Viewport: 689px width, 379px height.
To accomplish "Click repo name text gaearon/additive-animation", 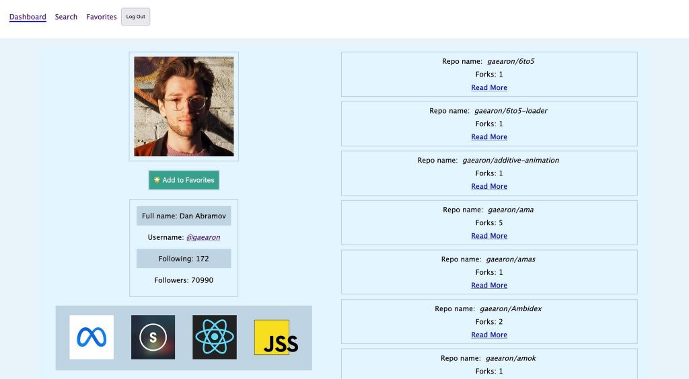I will point(511,161).
